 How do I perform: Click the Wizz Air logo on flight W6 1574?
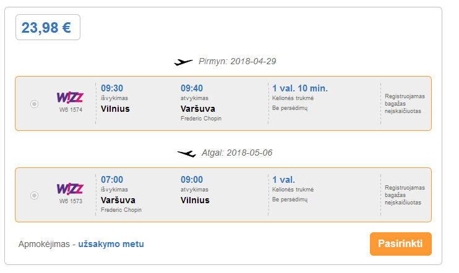point(71,98)
